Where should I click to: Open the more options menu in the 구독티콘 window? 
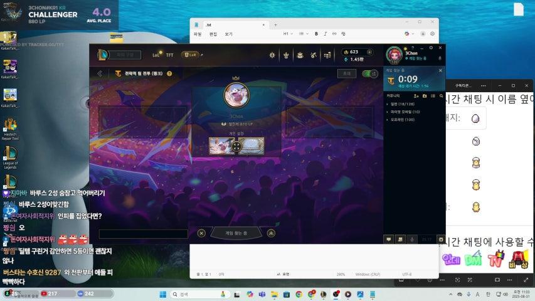point(483,85)
